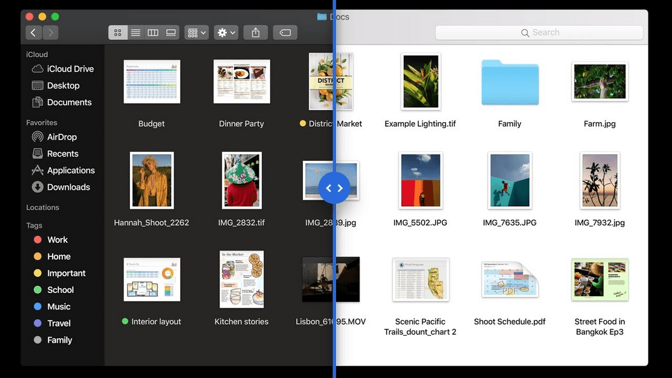Switch to list view mode
The image size is (672, 378).
click(136, 32)
